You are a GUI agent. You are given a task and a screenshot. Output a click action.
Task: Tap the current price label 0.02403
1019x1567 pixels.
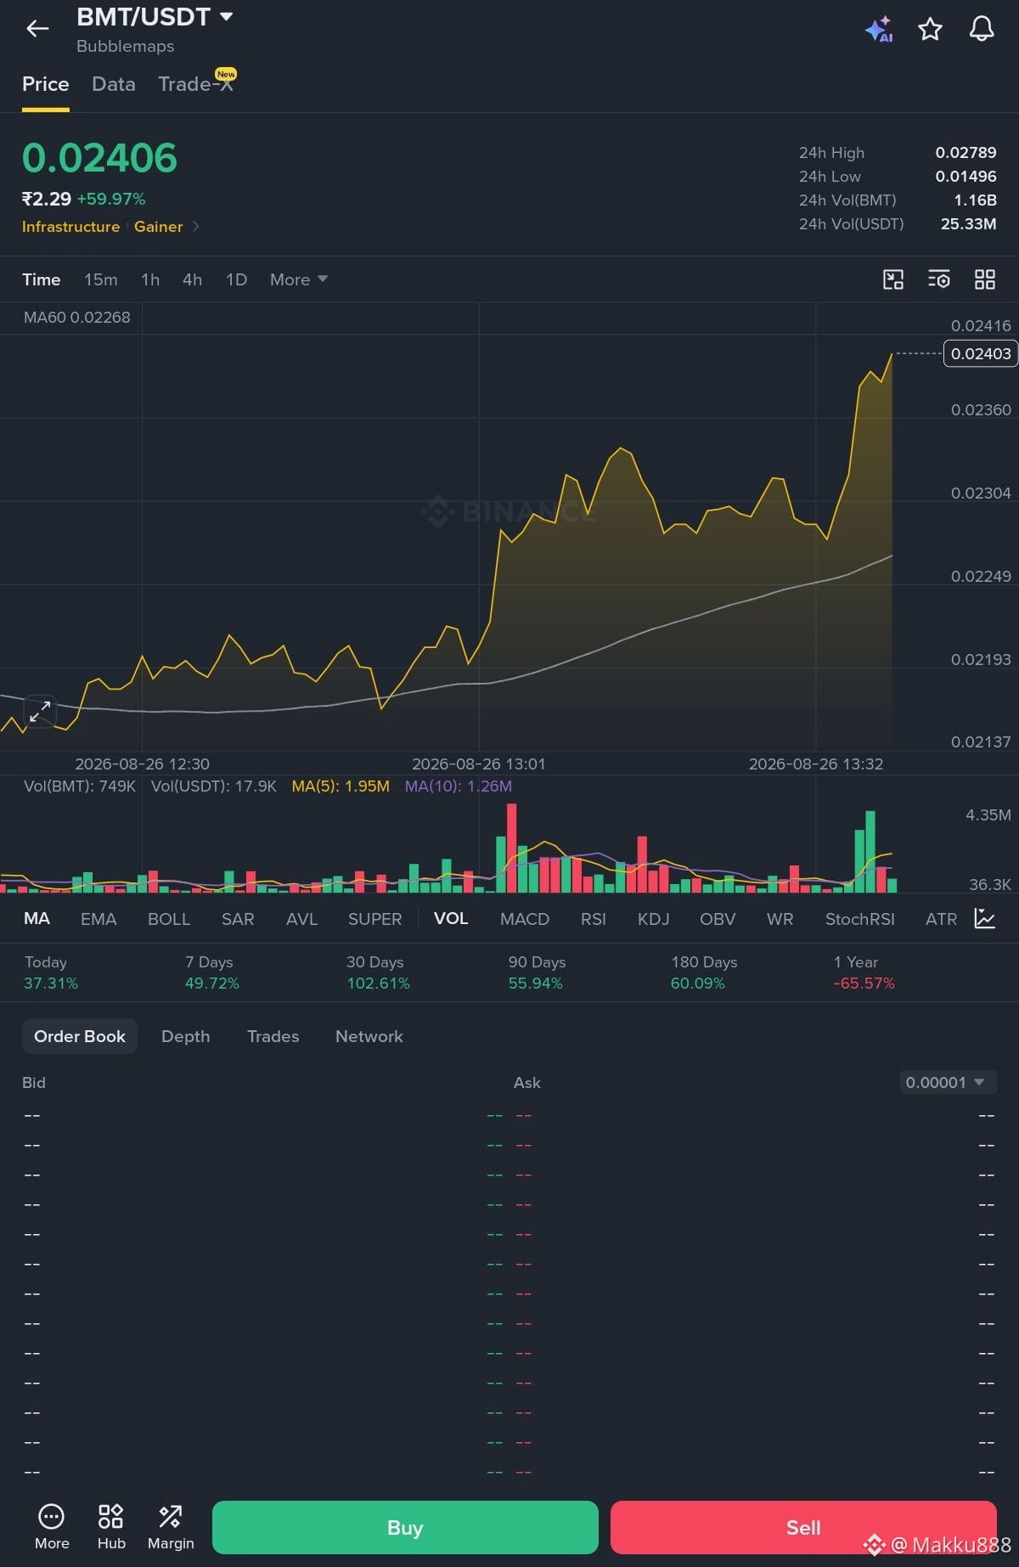pos(981,353)
